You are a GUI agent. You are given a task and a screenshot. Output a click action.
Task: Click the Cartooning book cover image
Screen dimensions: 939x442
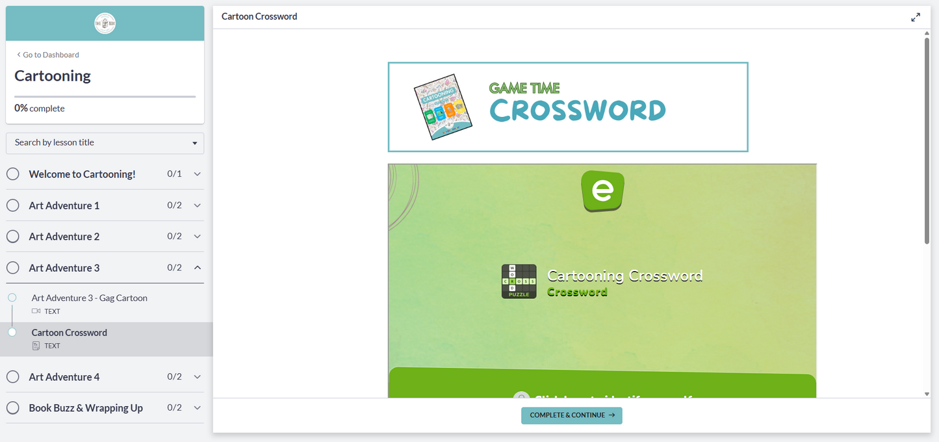click(x=443, y=107)
